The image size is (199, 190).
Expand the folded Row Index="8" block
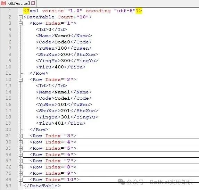(x=20, y=167)
